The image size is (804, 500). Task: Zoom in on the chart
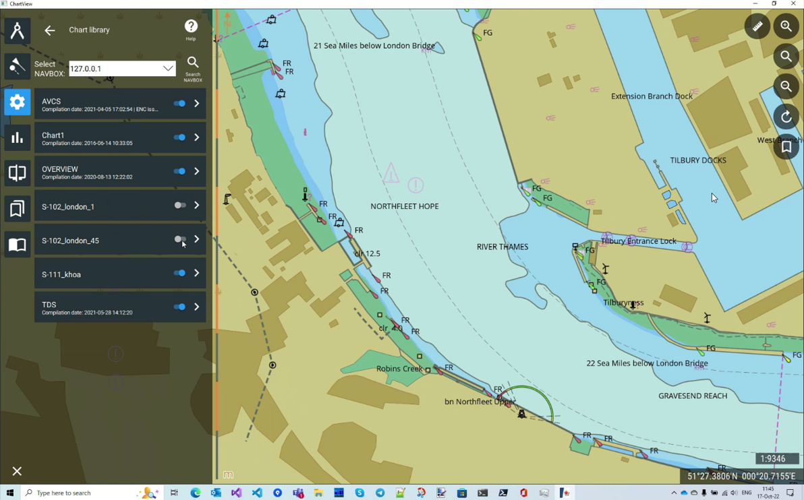click(786, 26)
